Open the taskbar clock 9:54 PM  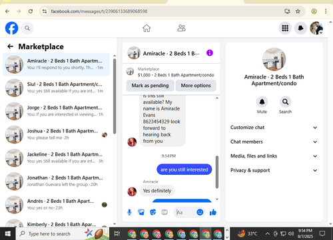click(305, 233)
